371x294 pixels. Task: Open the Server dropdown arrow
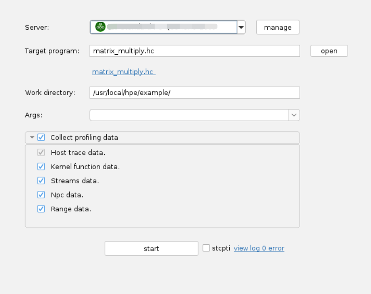241,27
